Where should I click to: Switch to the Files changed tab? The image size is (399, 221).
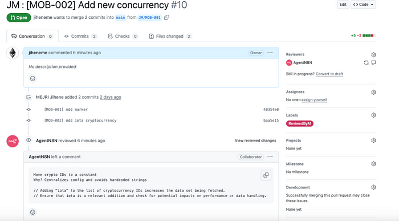pos(170,36)
